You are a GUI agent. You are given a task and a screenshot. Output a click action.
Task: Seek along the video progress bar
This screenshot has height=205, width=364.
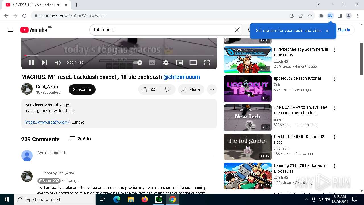(x=119, y=55)
